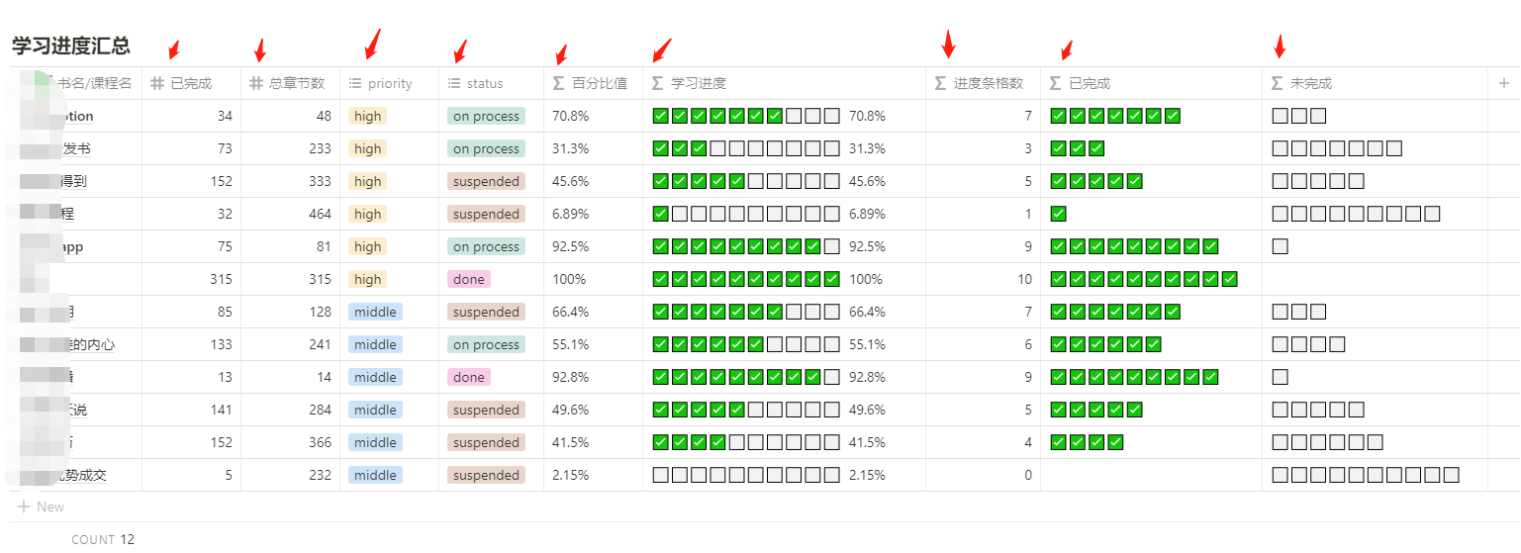Select the total chapters cell showing 366

tap(290, 442)
